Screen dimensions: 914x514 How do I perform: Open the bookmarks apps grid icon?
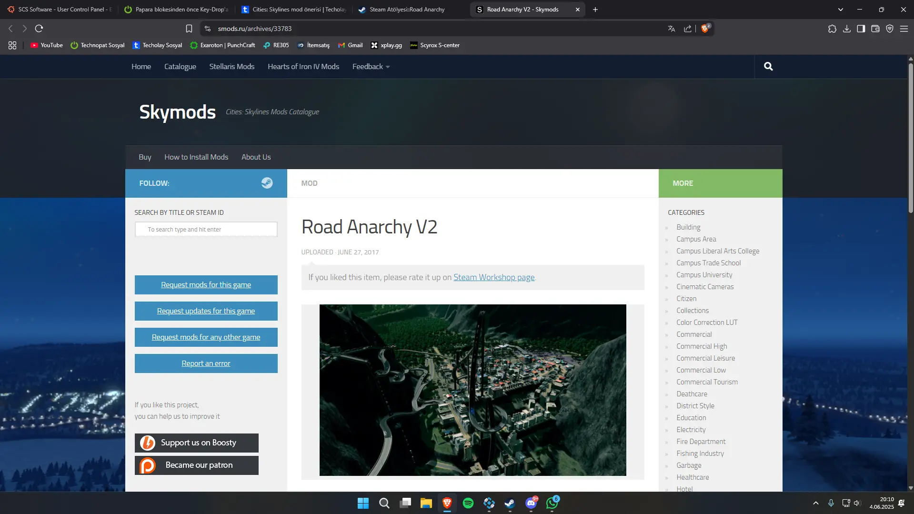[x=12, y=45]
